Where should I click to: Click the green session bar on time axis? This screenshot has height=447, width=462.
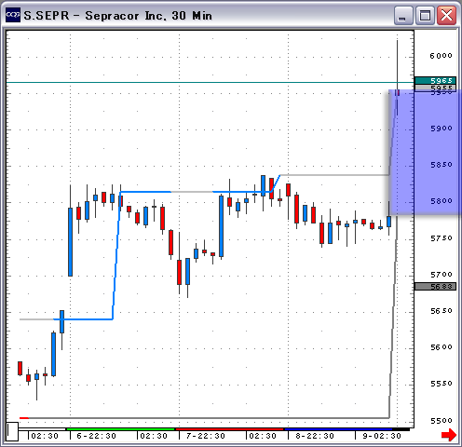[120, 429]
